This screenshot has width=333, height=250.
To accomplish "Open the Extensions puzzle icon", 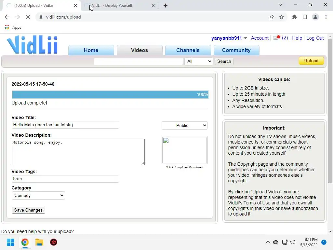I will pos(294,17).
